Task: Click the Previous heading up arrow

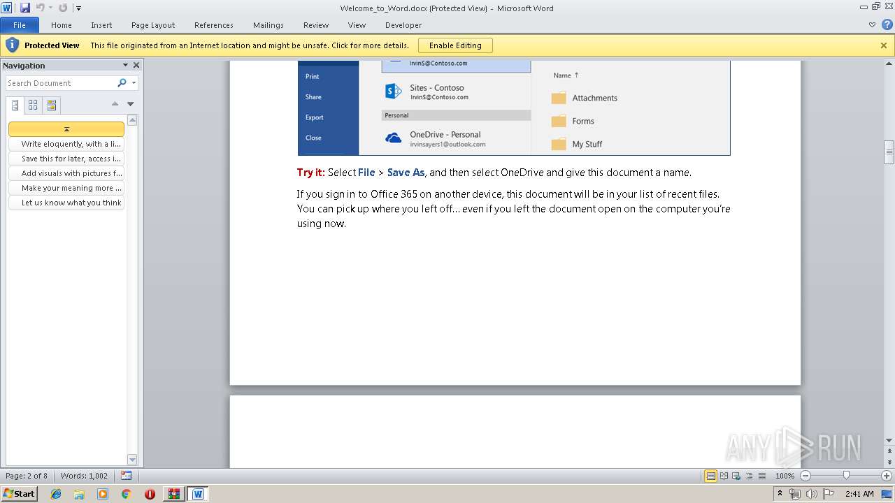Action: pos(115,104)
